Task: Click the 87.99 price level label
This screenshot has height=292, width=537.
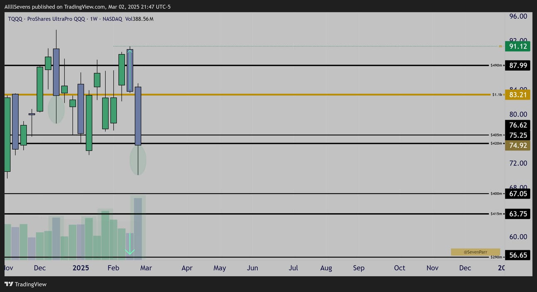Action: click(517, 65)
